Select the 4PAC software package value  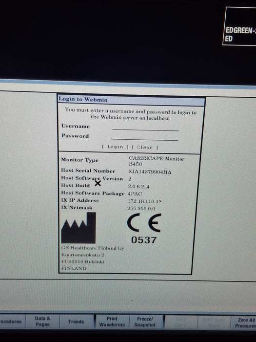[x=135, y=193]
